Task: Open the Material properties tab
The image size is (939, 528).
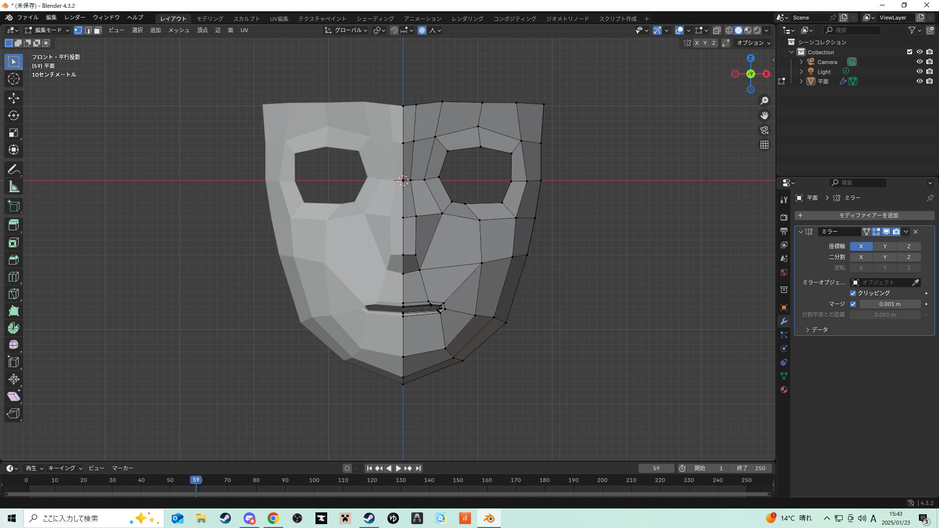Action: [x=784, y=390]
